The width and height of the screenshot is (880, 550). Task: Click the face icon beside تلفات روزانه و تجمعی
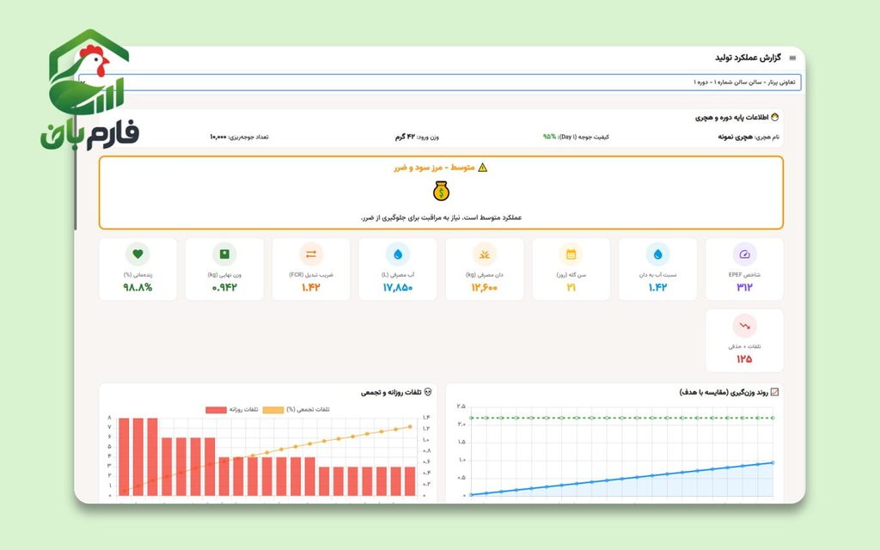coord(428,392)
